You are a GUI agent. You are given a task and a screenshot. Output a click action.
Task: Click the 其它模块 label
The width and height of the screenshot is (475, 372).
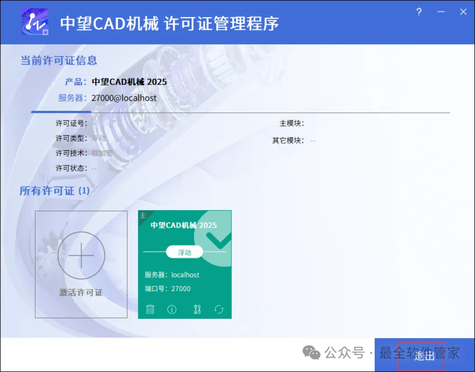288,141
